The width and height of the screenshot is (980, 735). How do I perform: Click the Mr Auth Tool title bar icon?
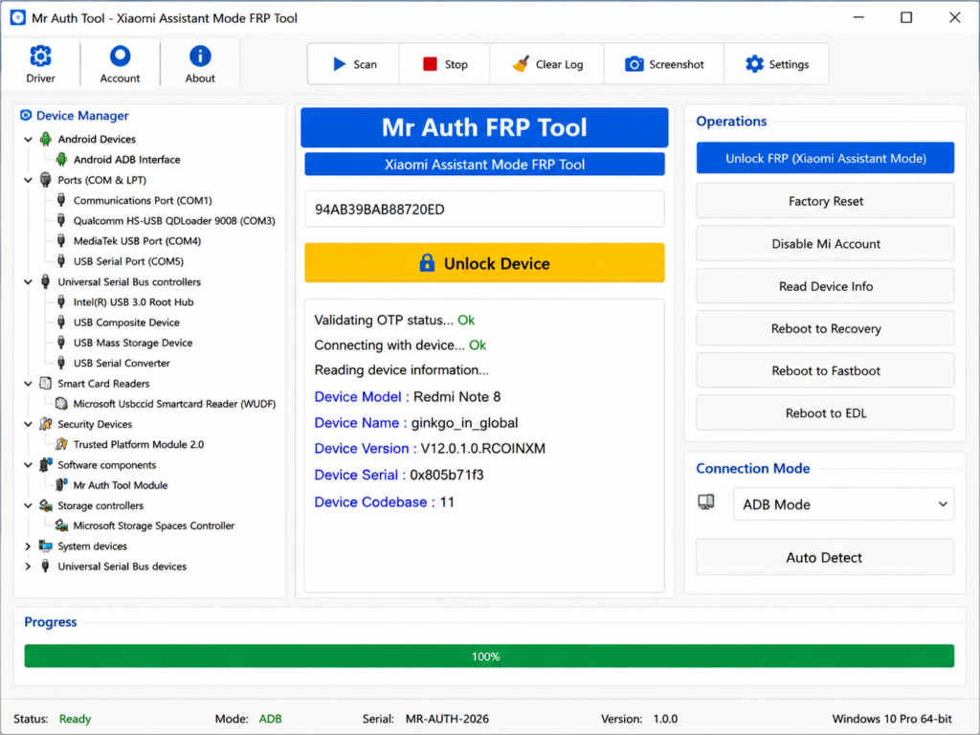[17, 17]
